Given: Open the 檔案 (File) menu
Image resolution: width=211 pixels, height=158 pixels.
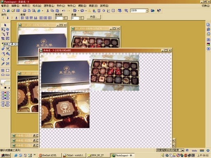Looking at the screenshot, I should point(5,6).
